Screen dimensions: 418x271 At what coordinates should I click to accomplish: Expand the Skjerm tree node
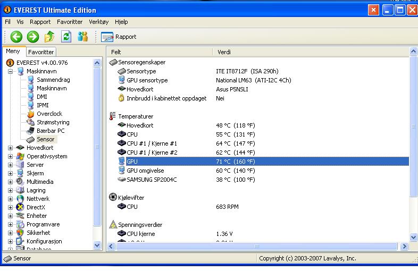pyautogui.click(x=10, y=173)
